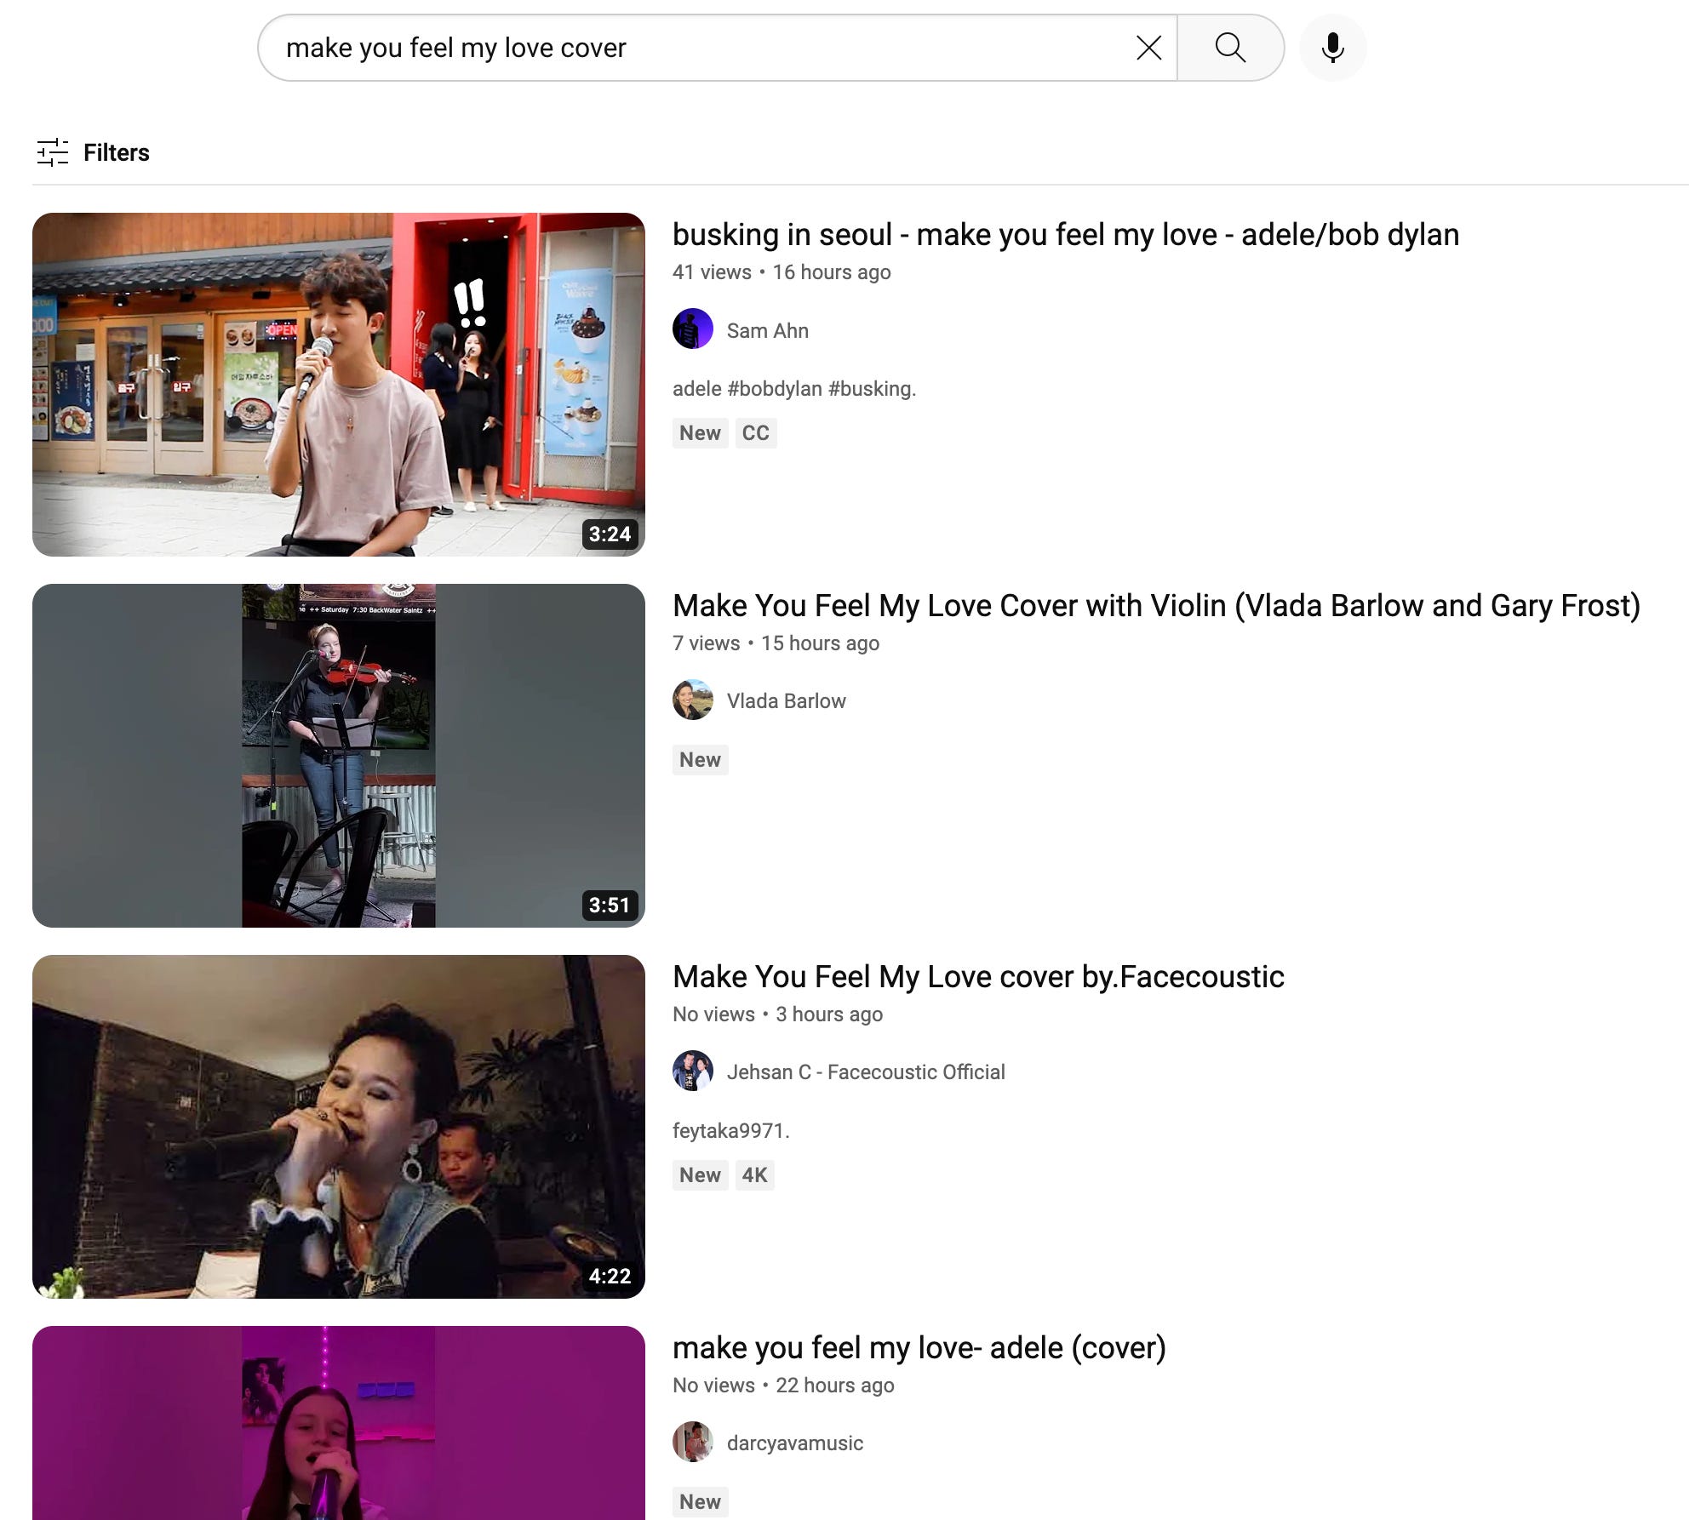Expand the Filters options

tap(116, 152)
